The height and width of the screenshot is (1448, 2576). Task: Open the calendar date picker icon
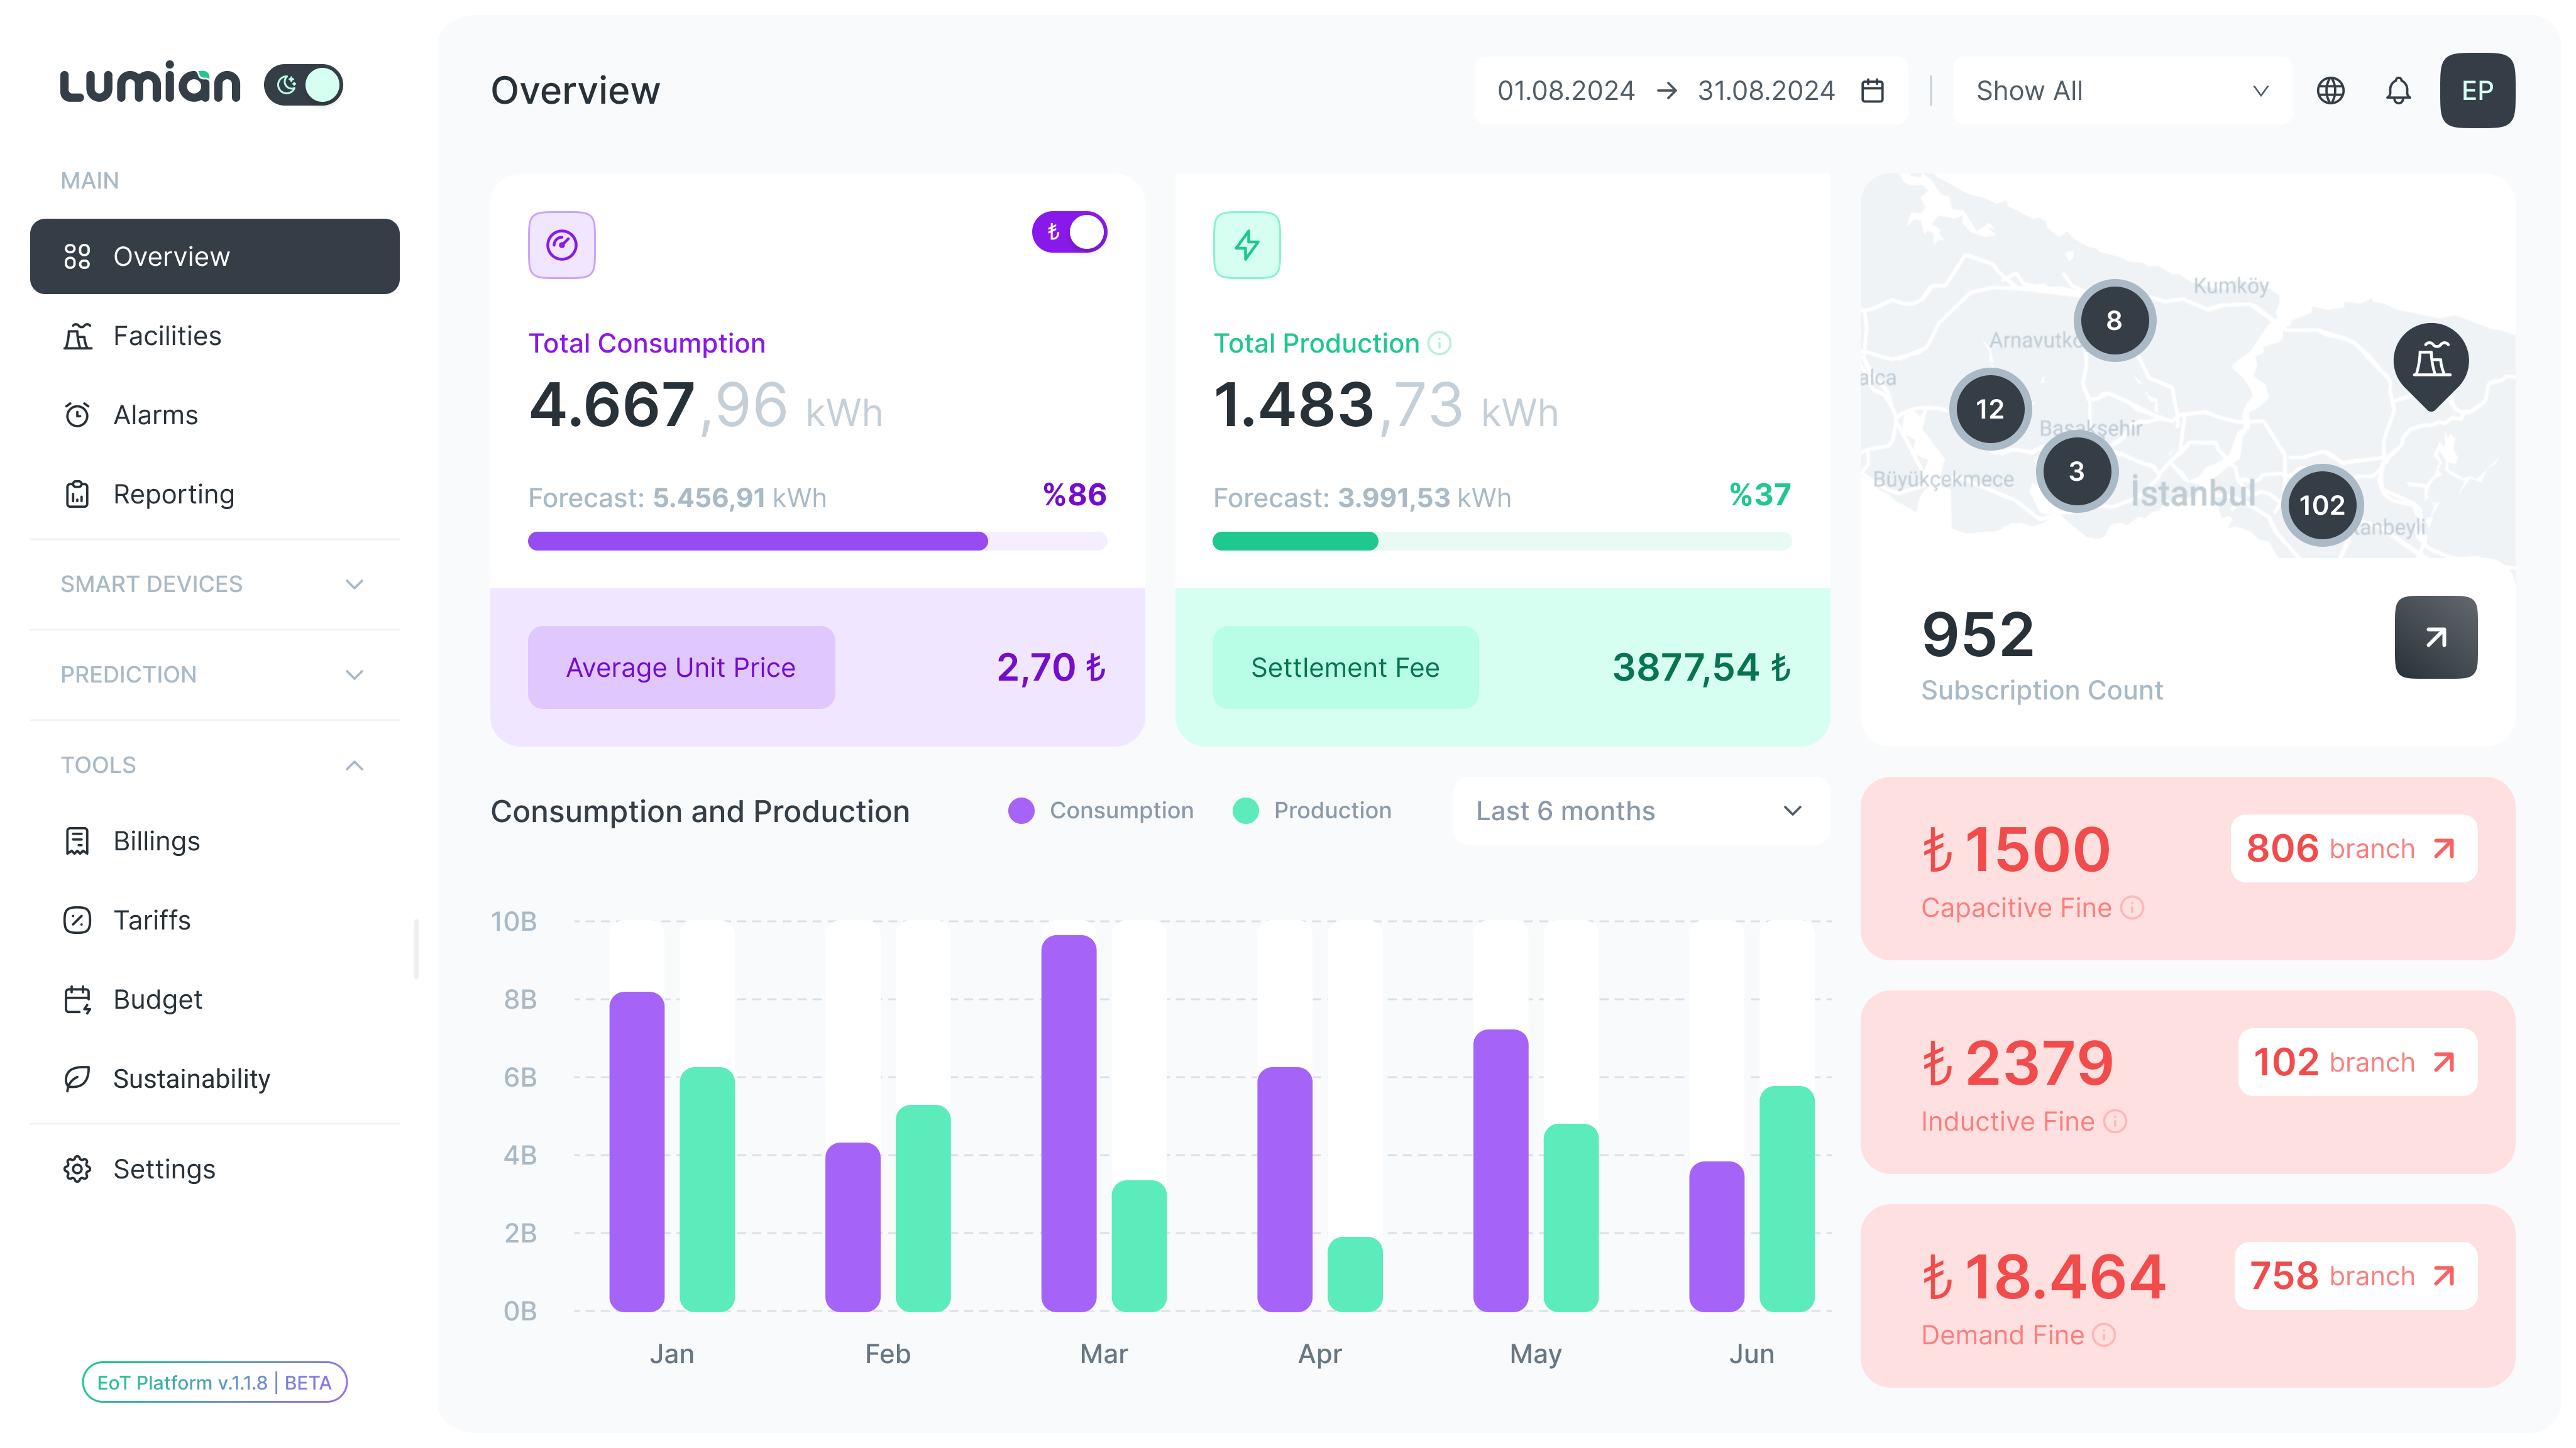click(x=1872, y=91)
